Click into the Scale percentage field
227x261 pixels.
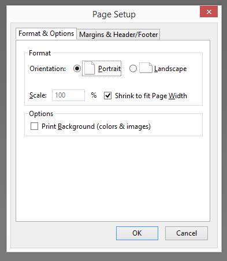(68, 95)
